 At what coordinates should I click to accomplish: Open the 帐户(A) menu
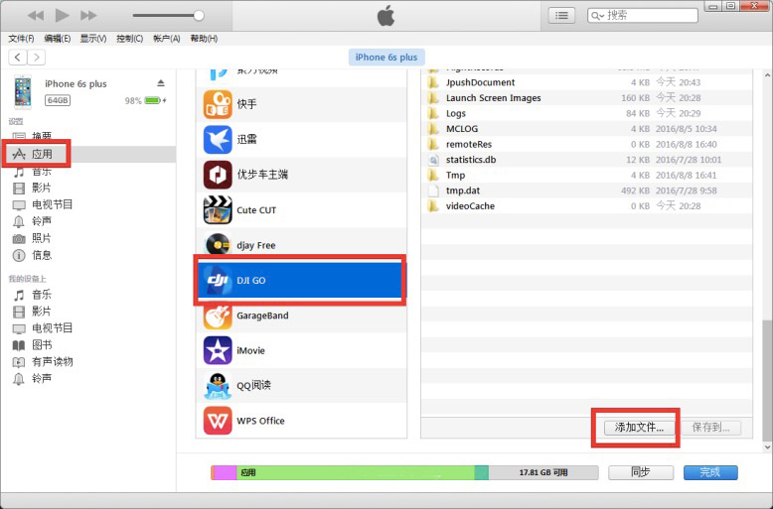pos(167,39)
